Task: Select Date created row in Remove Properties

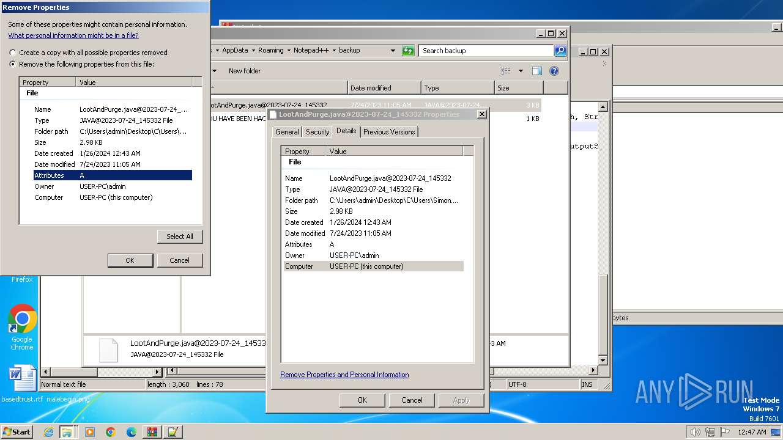Action: tap(113, 153)
